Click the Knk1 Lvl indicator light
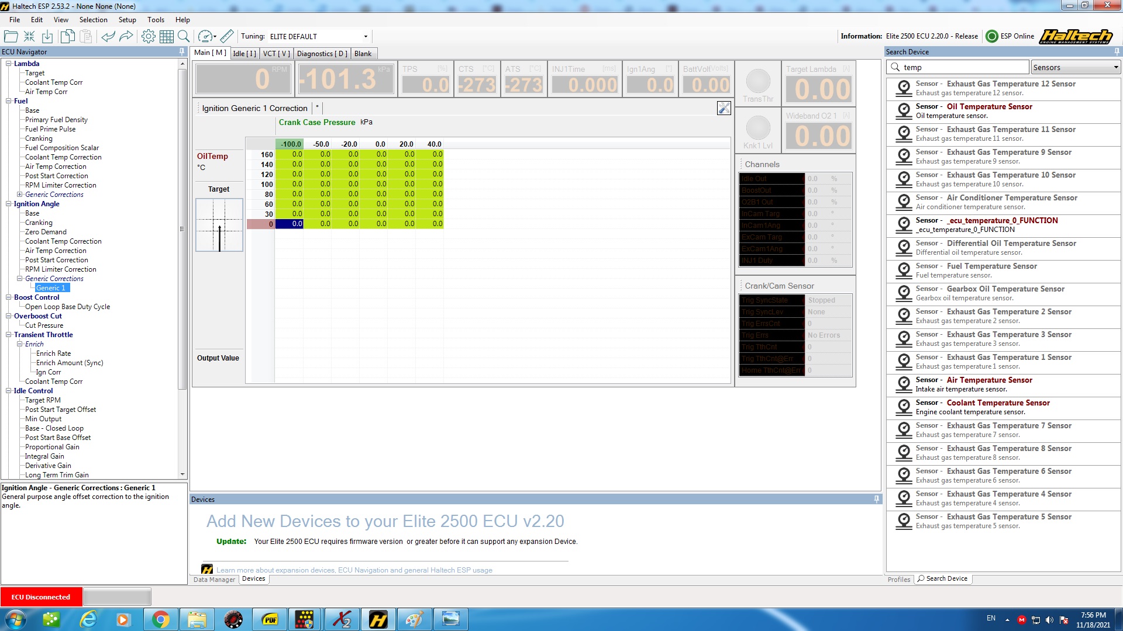Image resolution: width=1123 pixels, height=631 pixels. [758, 128]
